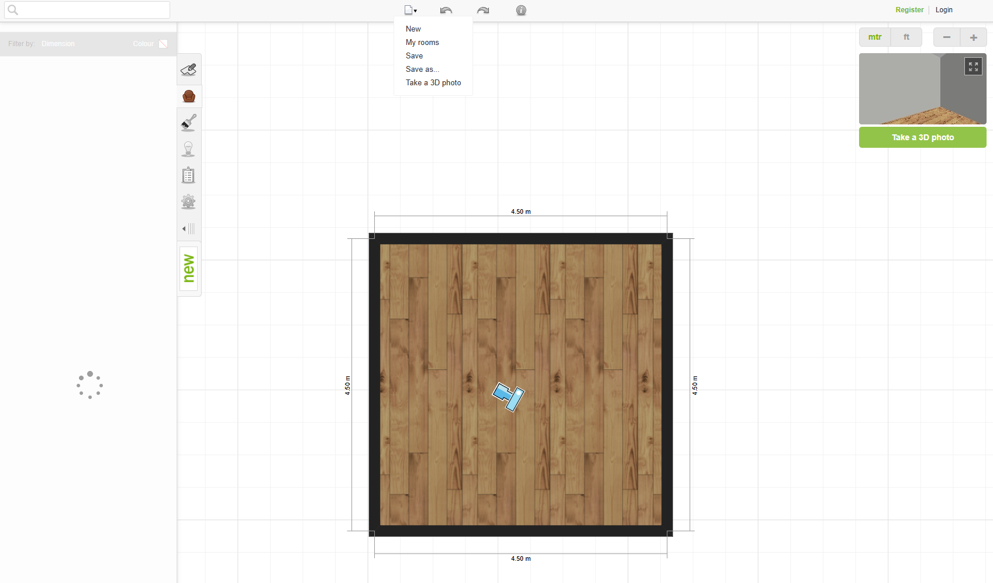Filter by Dimension
The image size is (993, 583).
pos(58,44)
